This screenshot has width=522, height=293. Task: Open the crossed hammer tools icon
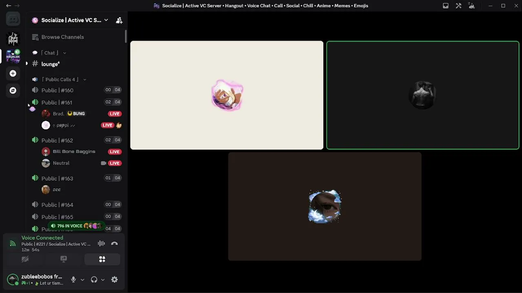pos(459,6)
